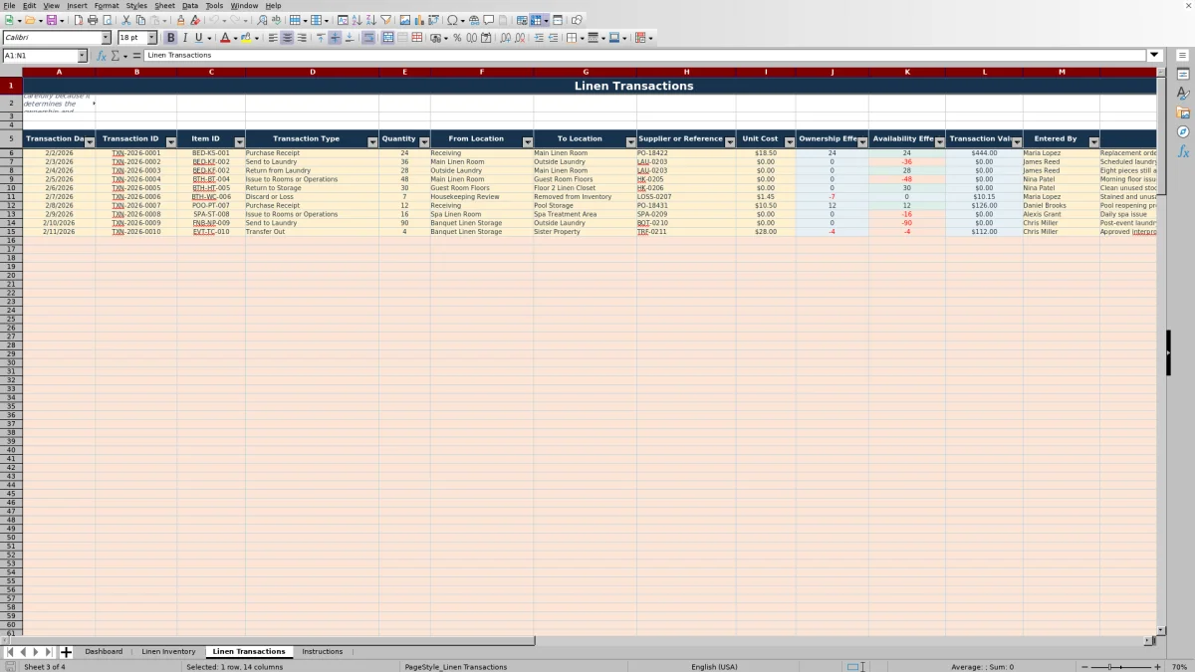Click the Increase Indent icon

pyautogui.click(x=539, y=38)
